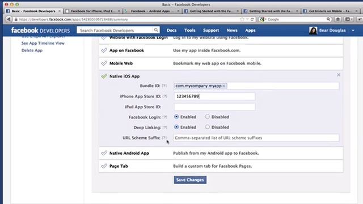Screen dimensions: 363x204
Task: Expand the Native Android App row
Action: click(x=221, y=153)
